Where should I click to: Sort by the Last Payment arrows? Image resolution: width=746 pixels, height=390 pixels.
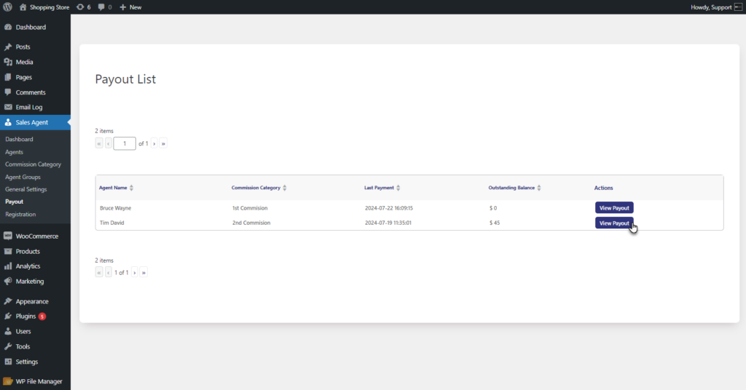(x=398, y=188)
